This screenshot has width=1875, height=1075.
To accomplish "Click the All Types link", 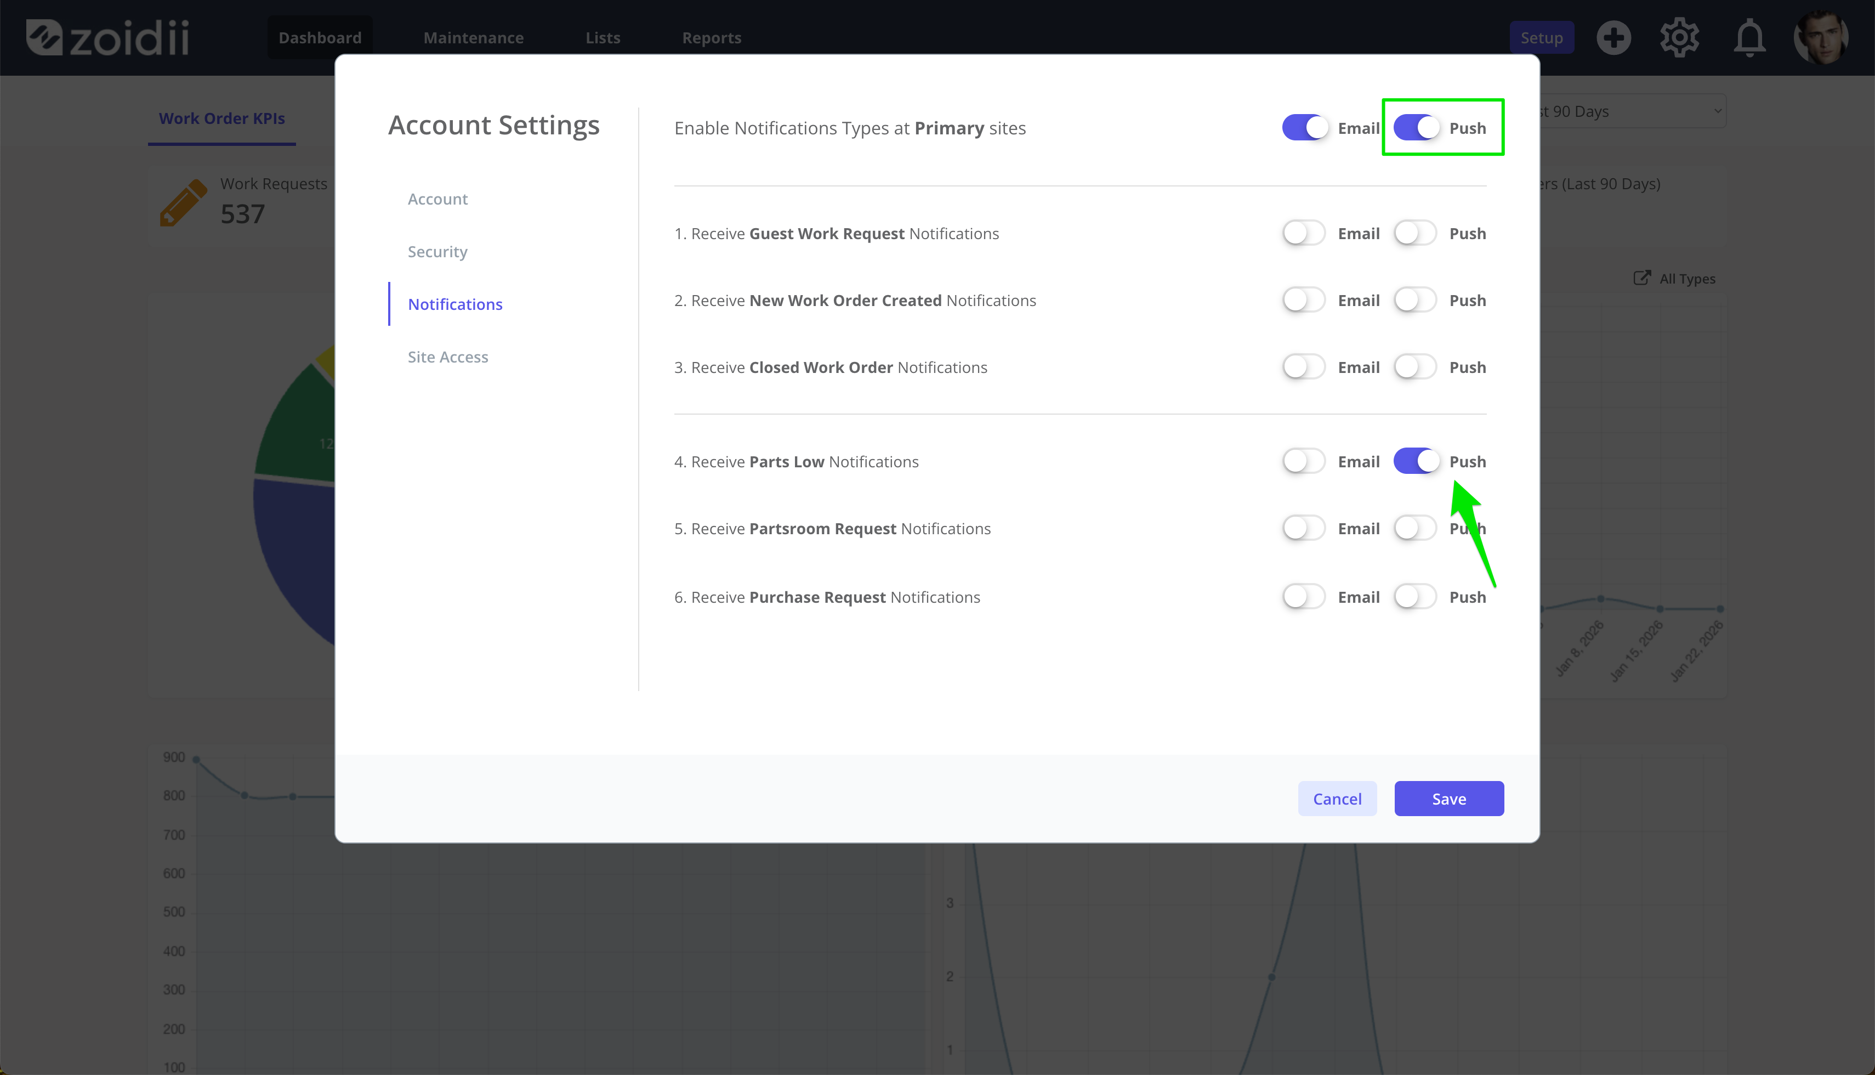I will click(x=1687, y=279).
